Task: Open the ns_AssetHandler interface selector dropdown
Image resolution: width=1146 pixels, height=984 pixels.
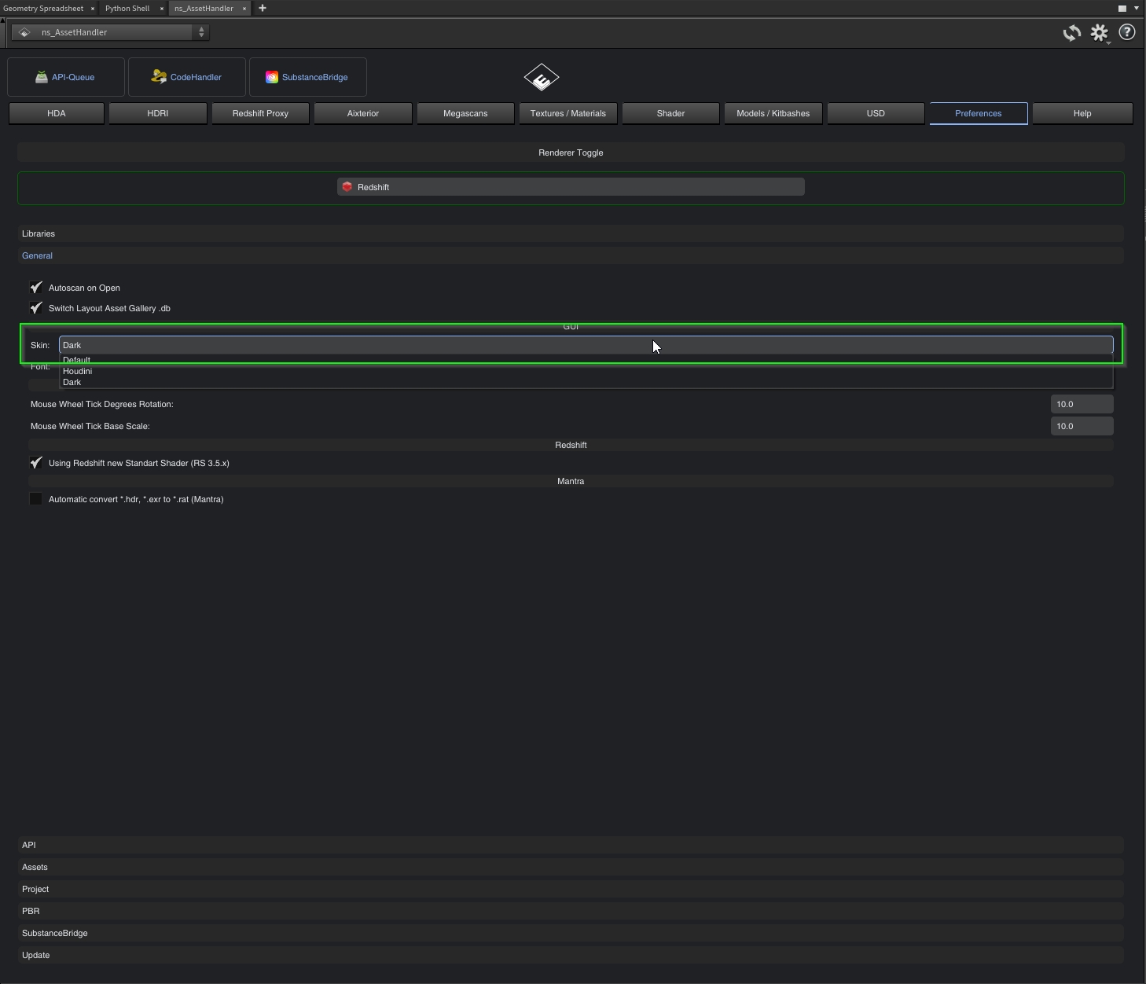Action: click(x=111, y=32)
